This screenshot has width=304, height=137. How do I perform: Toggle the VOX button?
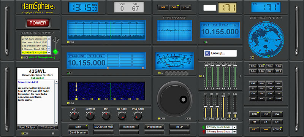[266, 129]
